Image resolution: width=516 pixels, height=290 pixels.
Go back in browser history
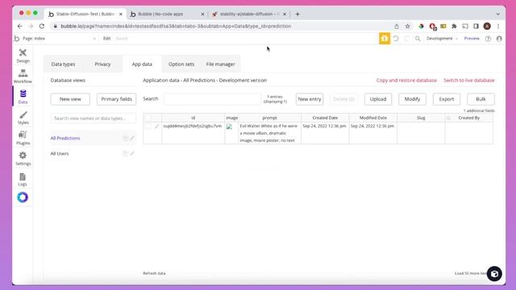tap(19, 27)
